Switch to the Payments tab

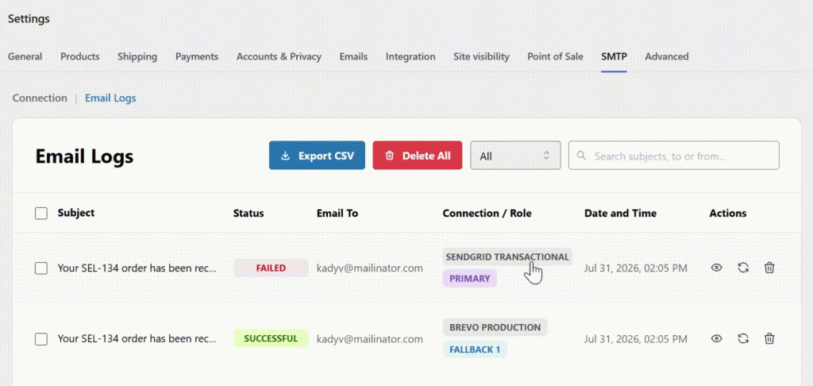[x=197, y=56]
